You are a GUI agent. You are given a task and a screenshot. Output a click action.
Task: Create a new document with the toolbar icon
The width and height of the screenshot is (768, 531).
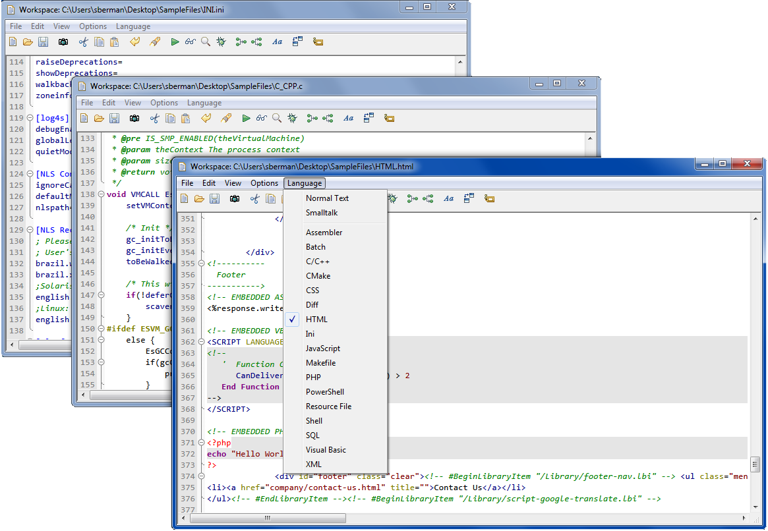[x=185, y=198]
